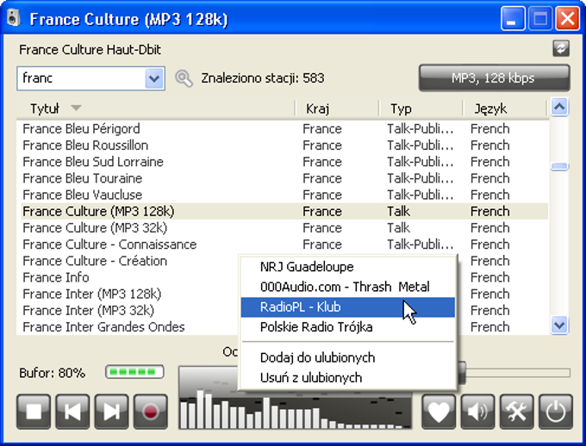Minimize the France Culture window
Viewport: 586px width, 446px height.
click(513, 18)
